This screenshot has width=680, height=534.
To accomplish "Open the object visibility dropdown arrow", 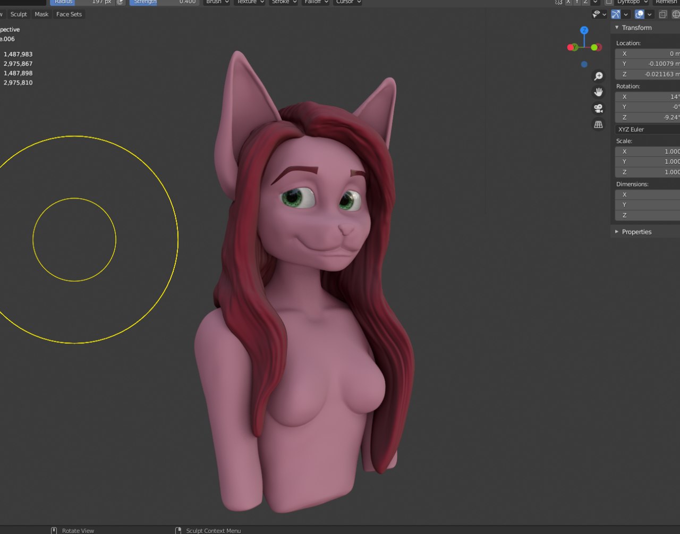I will point(605,14).
